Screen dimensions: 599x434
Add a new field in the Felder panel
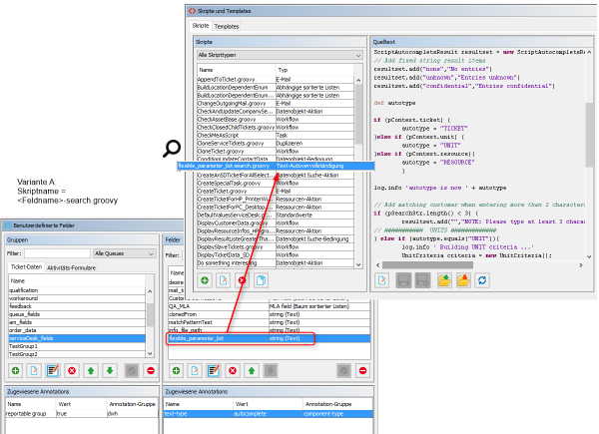(x=176, y=370)
